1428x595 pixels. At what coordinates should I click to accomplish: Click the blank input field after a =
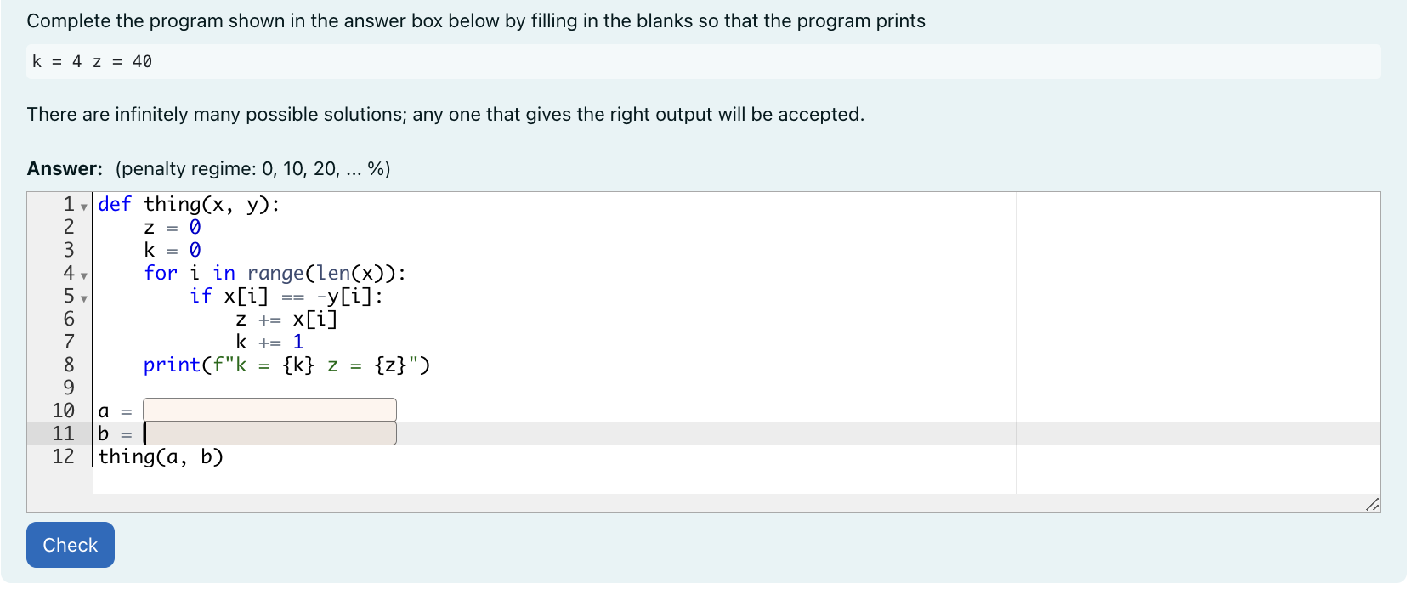pos(268,409)
